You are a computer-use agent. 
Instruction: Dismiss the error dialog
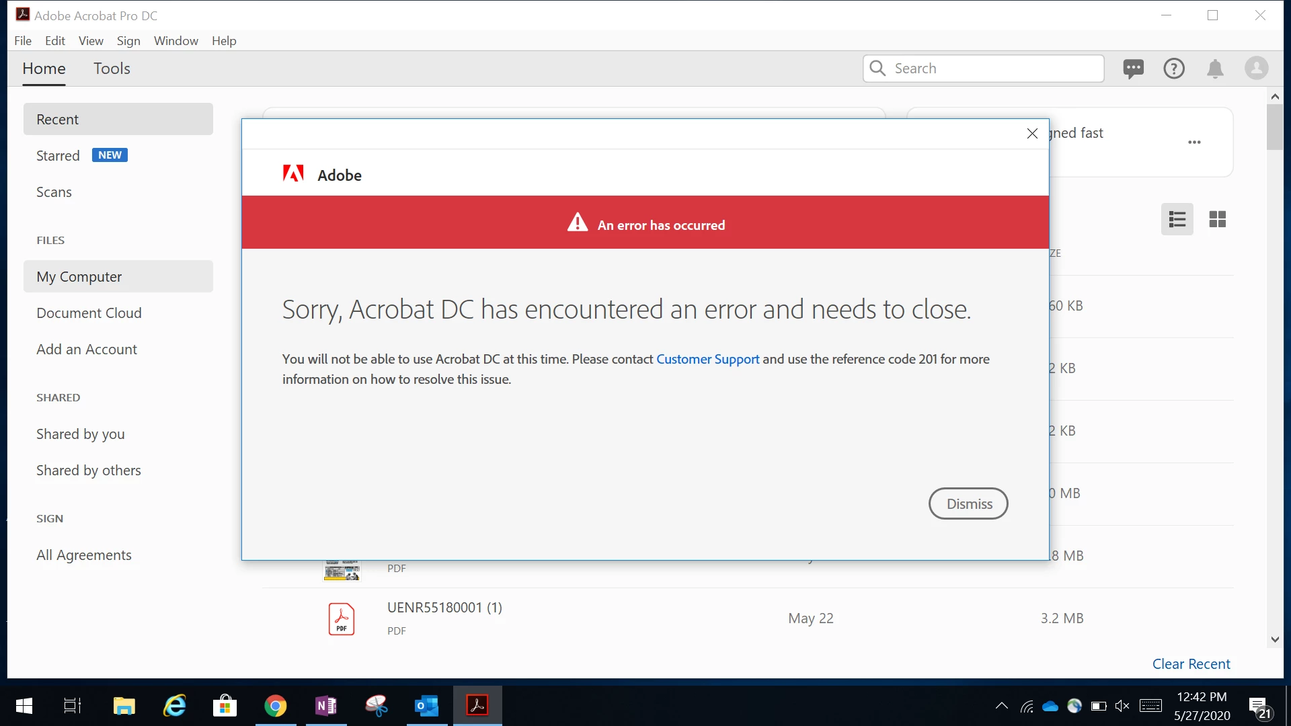tap(968, 503)
